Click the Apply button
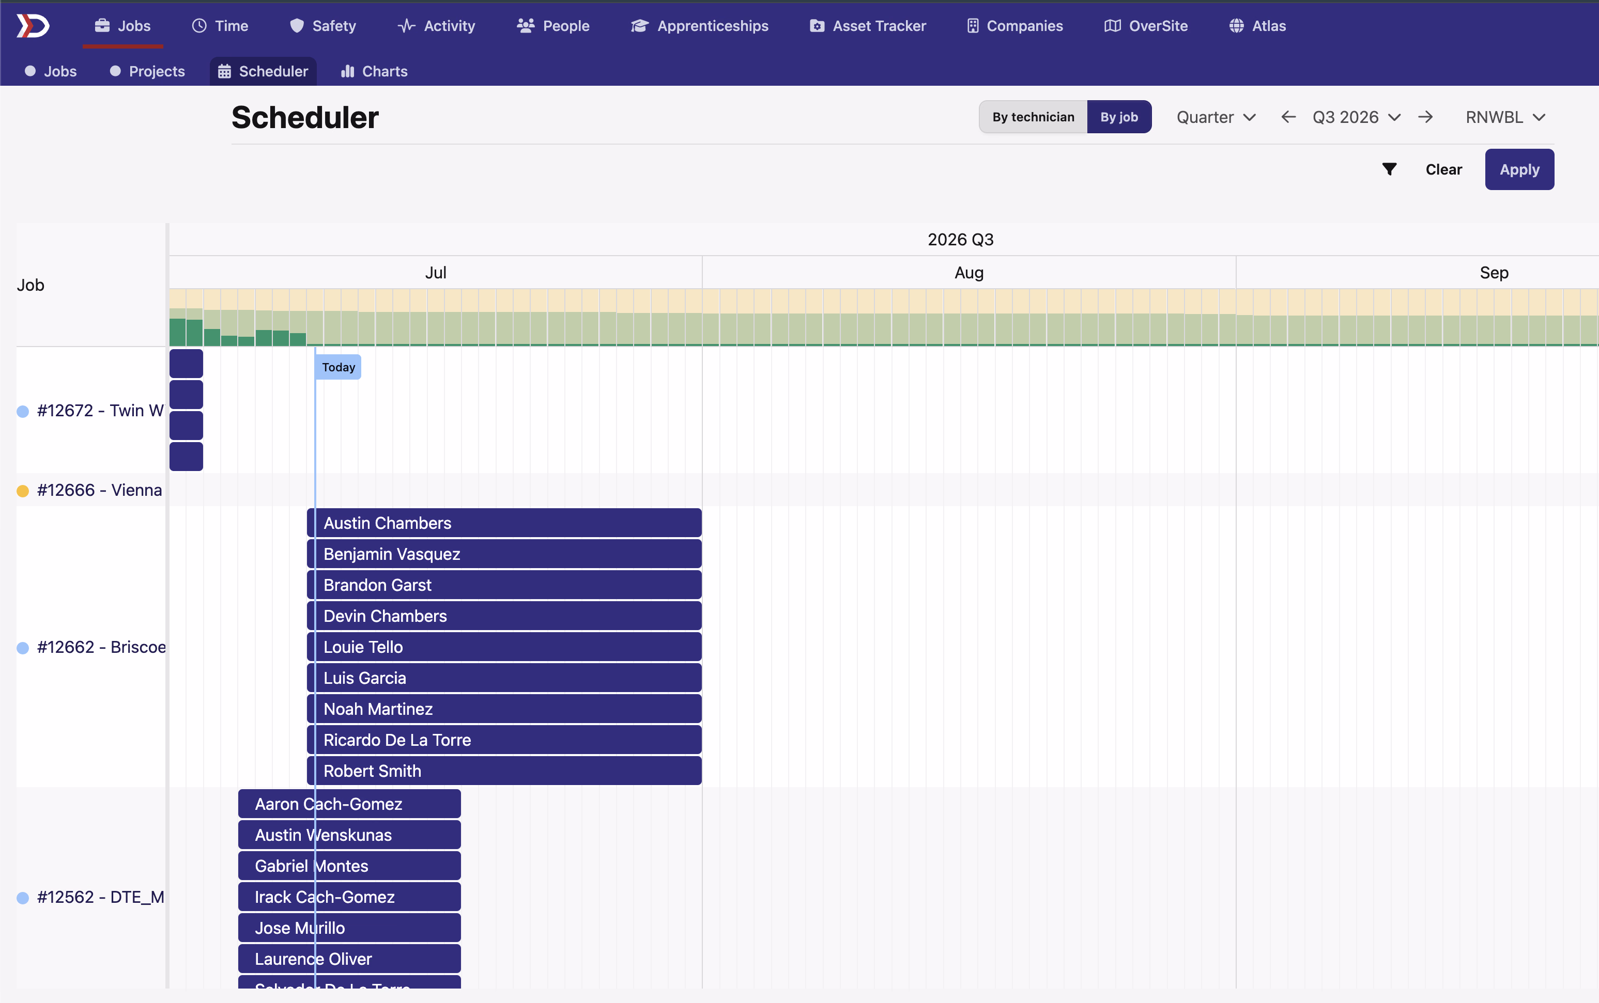 point(1519,169)
